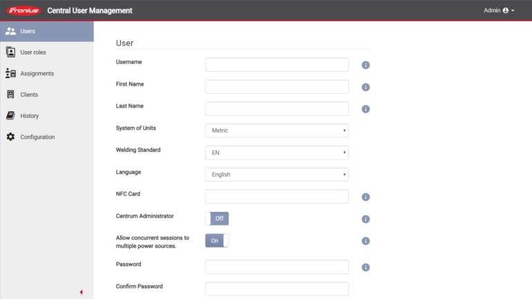Disable the concurrent sessions toggle
Screen dimensions: 532x299
pos(217,240)
